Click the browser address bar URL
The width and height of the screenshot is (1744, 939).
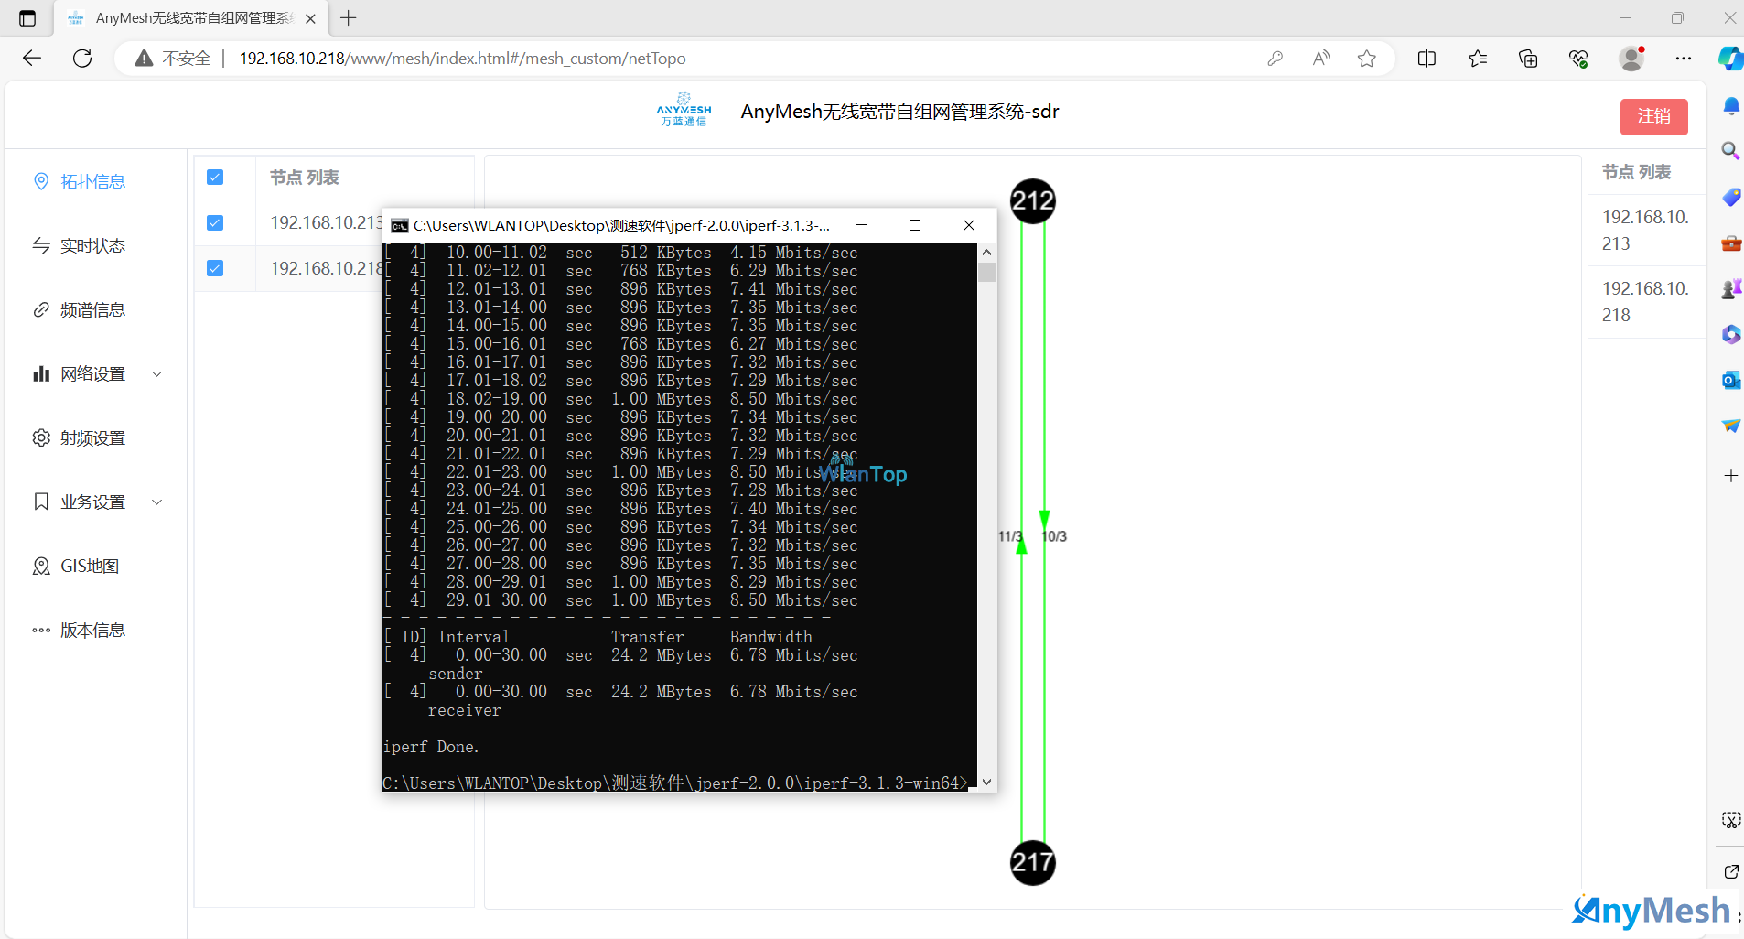462,59
